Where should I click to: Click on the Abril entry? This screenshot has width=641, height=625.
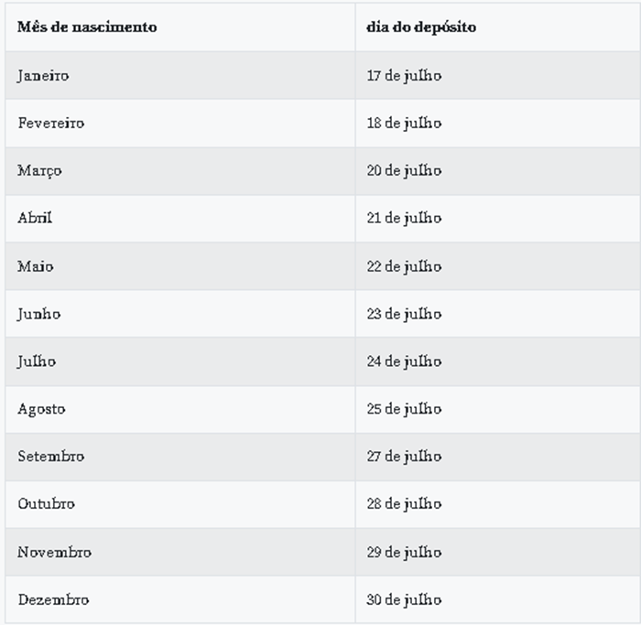35,219
